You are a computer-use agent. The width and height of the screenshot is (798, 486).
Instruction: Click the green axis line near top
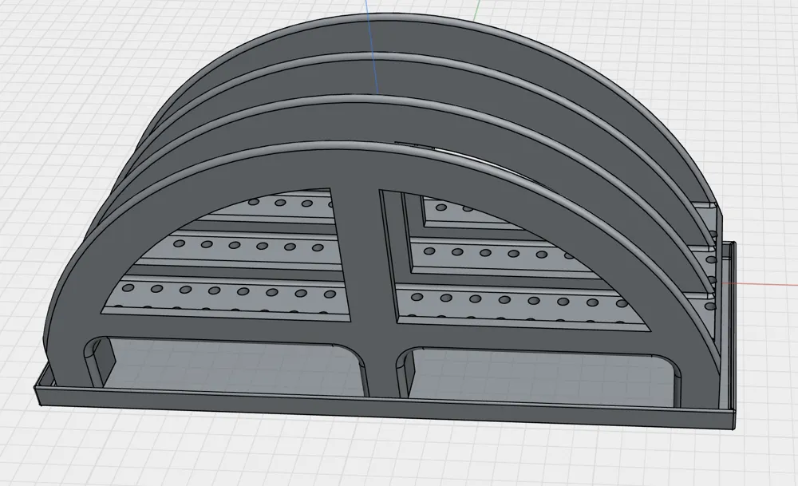pos(477,10)
